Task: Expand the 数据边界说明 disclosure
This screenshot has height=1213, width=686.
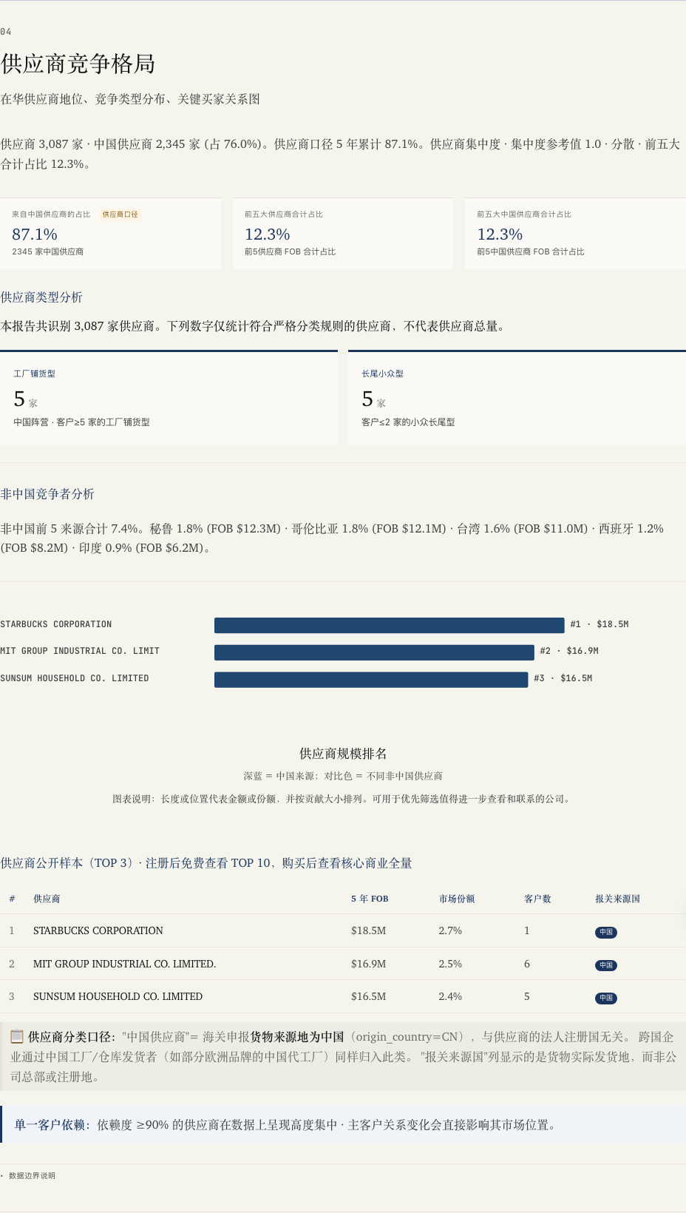Action: point(28,1175)
